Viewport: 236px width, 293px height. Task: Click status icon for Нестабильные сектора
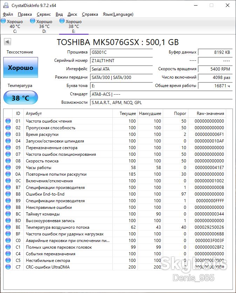coord(8,260)
